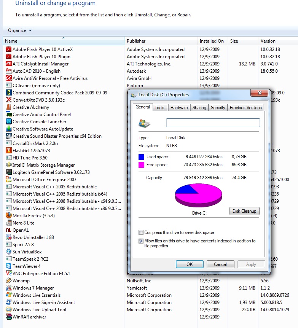Select the OpenAL icon
Image resolution: width=298 pixels, height=328 pixels.
(x=9, y=230)
